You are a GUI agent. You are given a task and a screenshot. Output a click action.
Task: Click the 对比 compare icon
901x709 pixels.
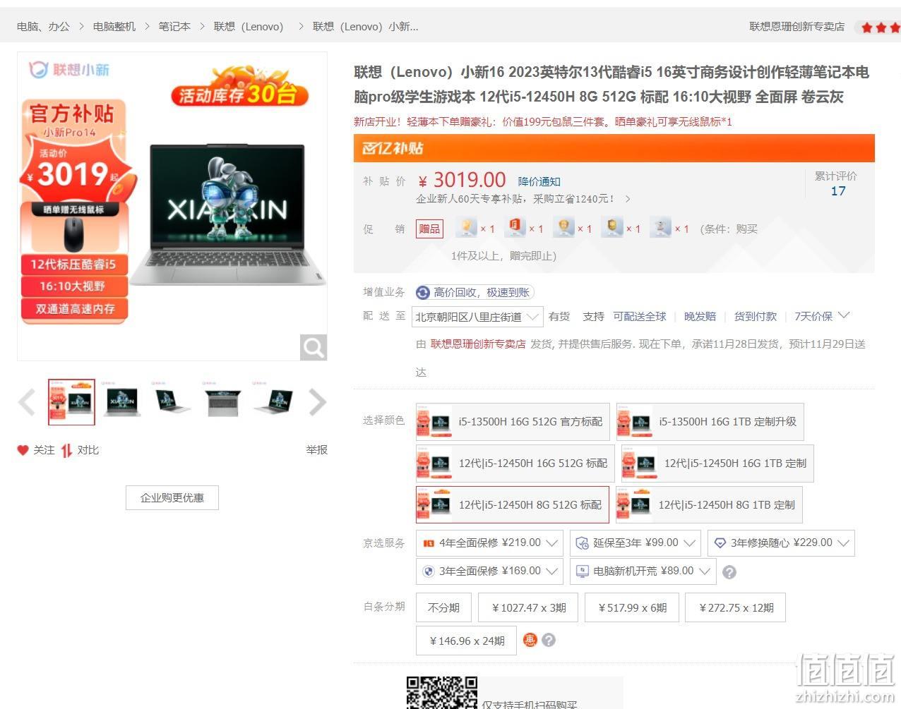coord(66,450)
